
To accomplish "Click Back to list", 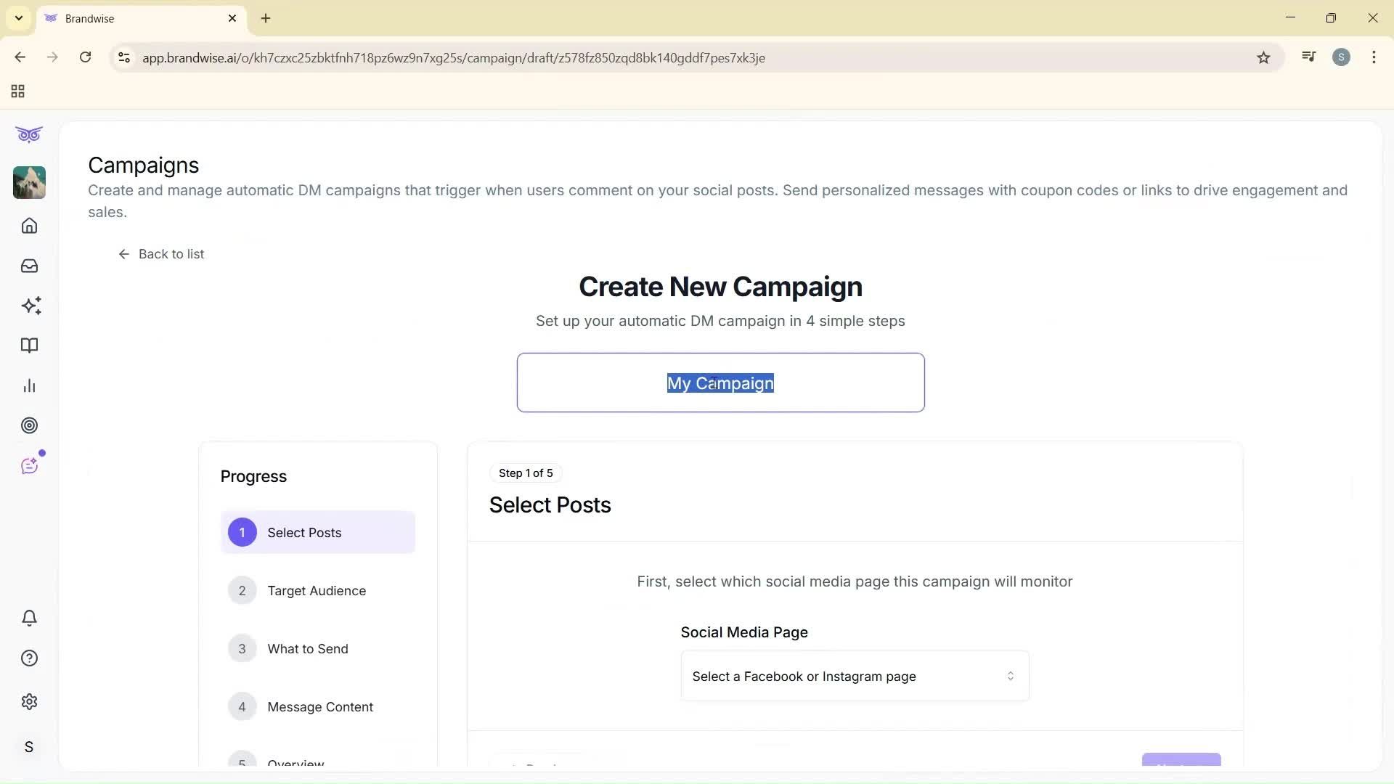I will pos(161,253).
